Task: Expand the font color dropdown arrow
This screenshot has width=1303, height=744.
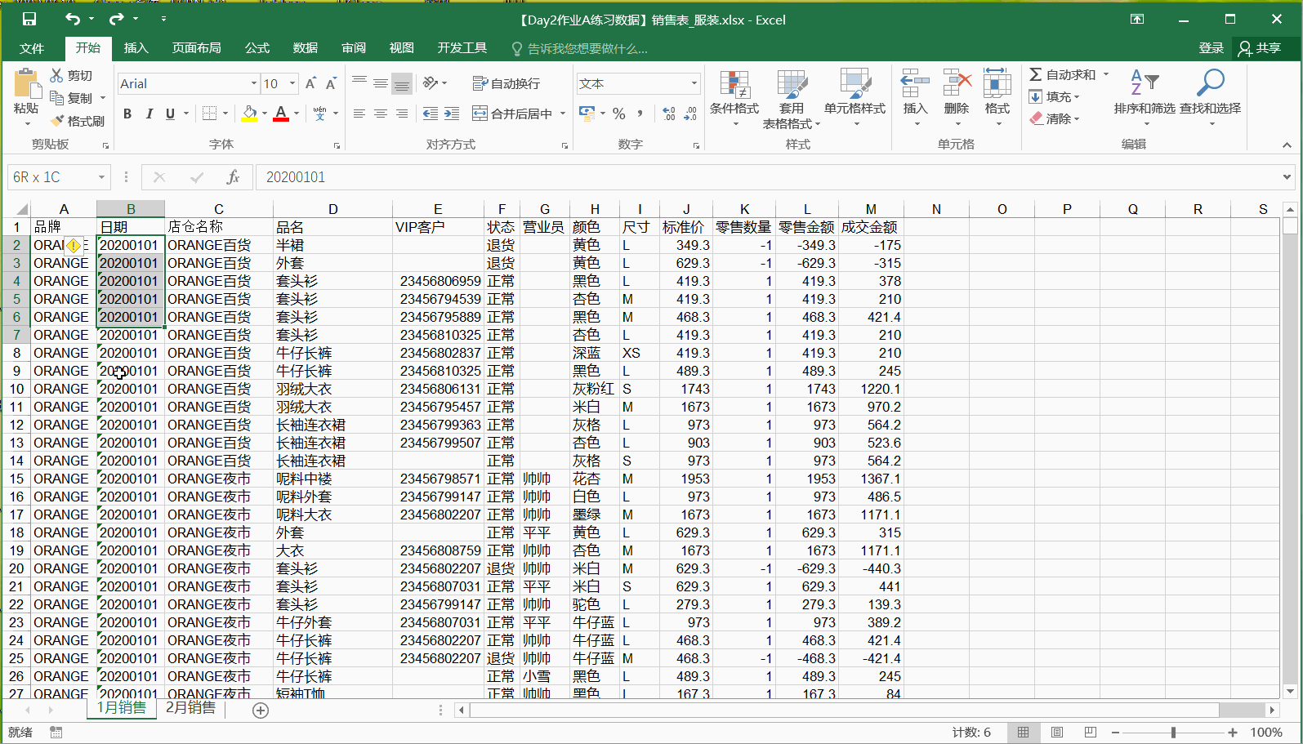Action: pyautogui.click(x=297, y=114)
